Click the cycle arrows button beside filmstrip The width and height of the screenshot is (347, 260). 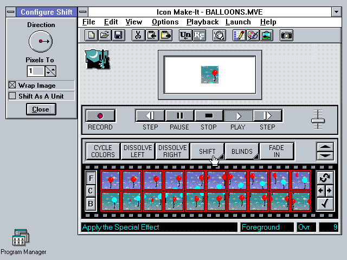[325, 178]
